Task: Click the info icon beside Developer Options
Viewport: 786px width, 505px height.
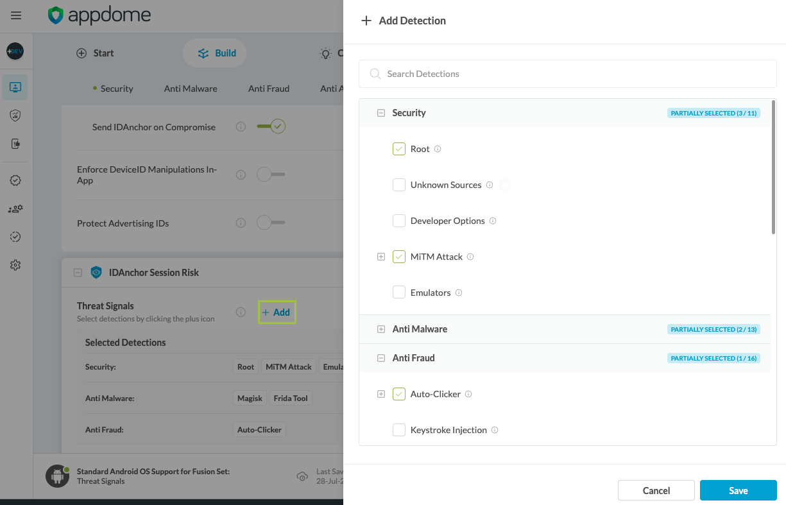Action: (493, 221)
